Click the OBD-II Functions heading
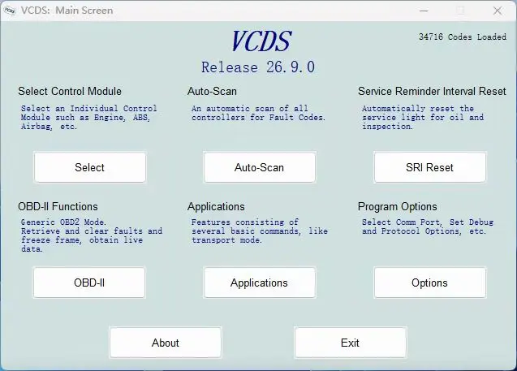Image resolution: width=517 pixels, height=371 pixels. [58, 206]
